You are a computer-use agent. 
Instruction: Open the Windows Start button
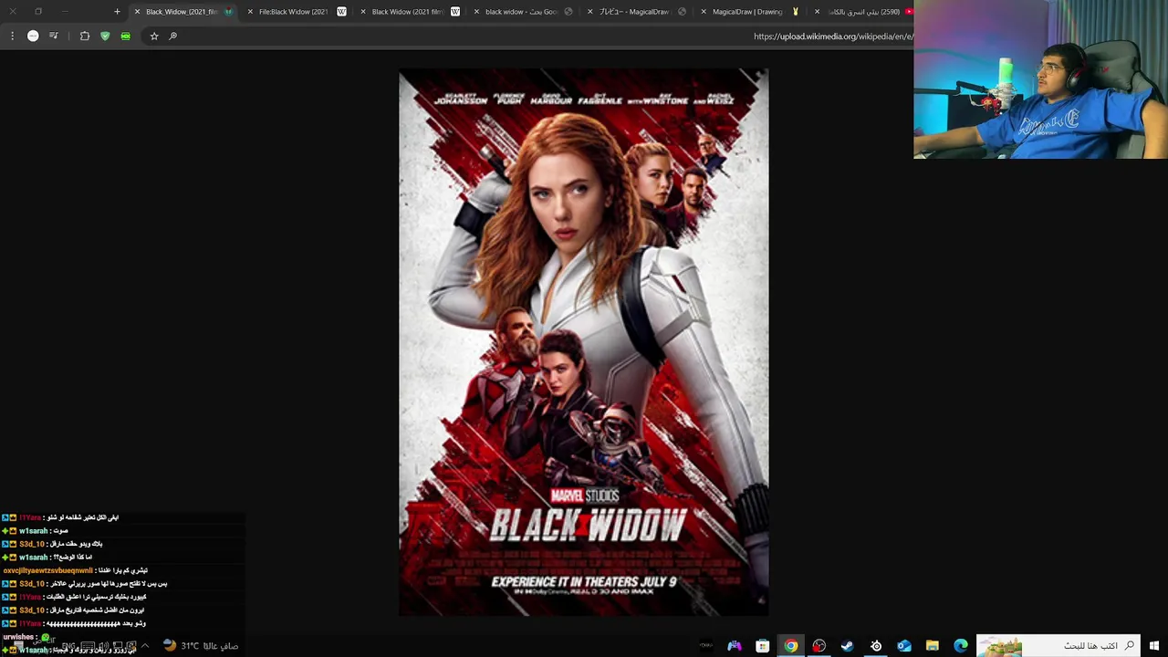pos(1154,646)
